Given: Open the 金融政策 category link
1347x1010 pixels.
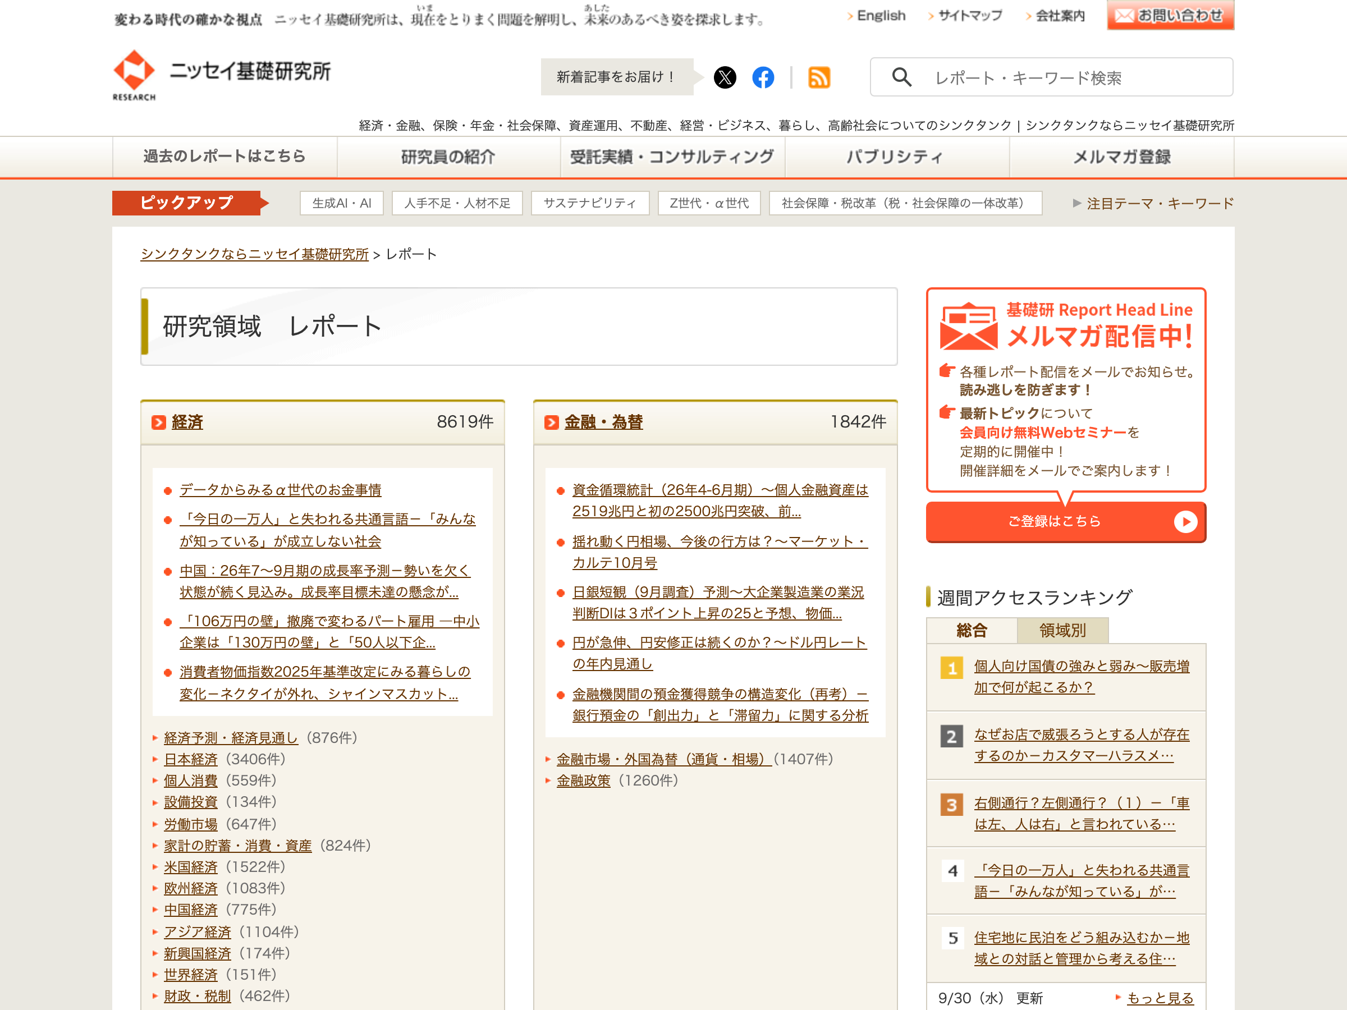Looking at the screenshot, I should [x=583, y=781].
